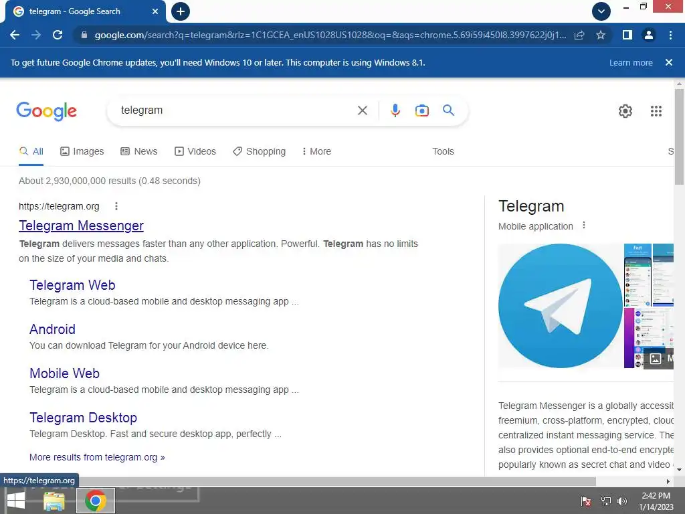
Task: Open the volume speaker tray icon
Action: point(622,501)
